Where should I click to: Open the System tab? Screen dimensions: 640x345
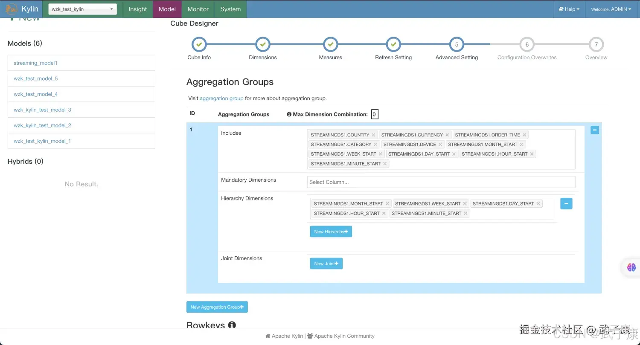(x=230, y=9)
